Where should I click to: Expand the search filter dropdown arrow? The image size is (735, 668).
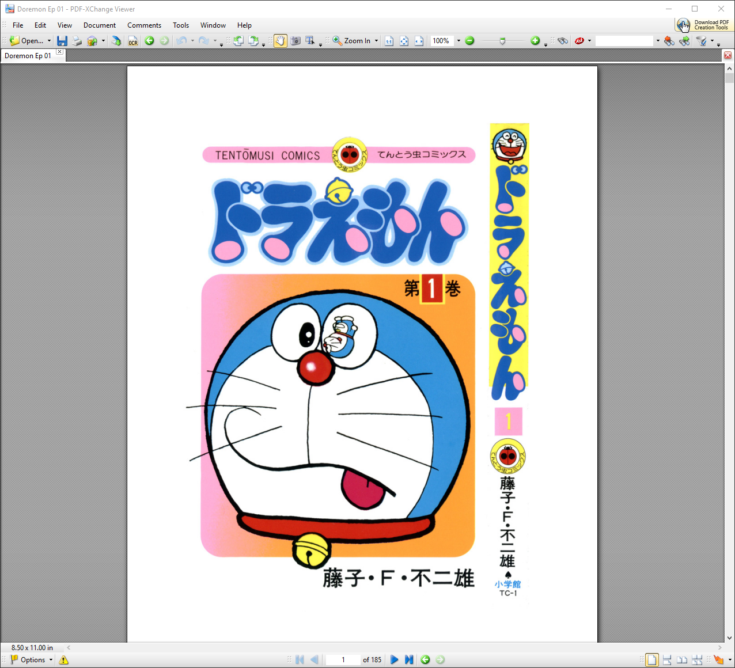(x=712, y=41)
